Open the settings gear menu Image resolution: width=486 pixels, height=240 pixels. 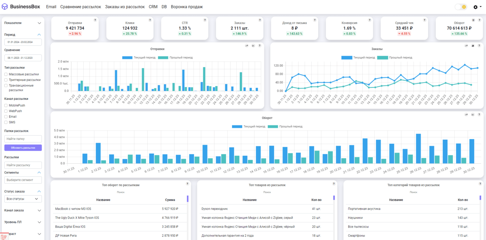(477, 7)
